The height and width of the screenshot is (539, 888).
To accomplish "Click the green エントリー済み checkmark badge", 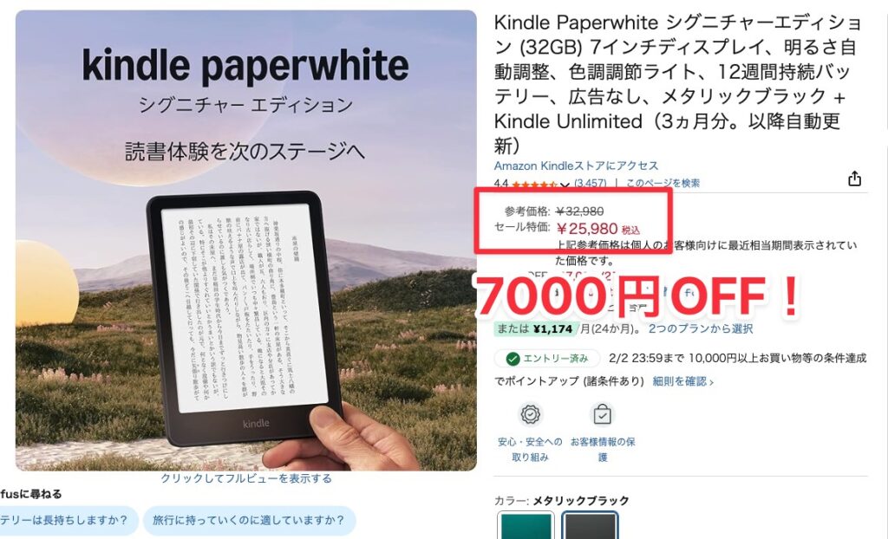I will click(x=547, y=359).
